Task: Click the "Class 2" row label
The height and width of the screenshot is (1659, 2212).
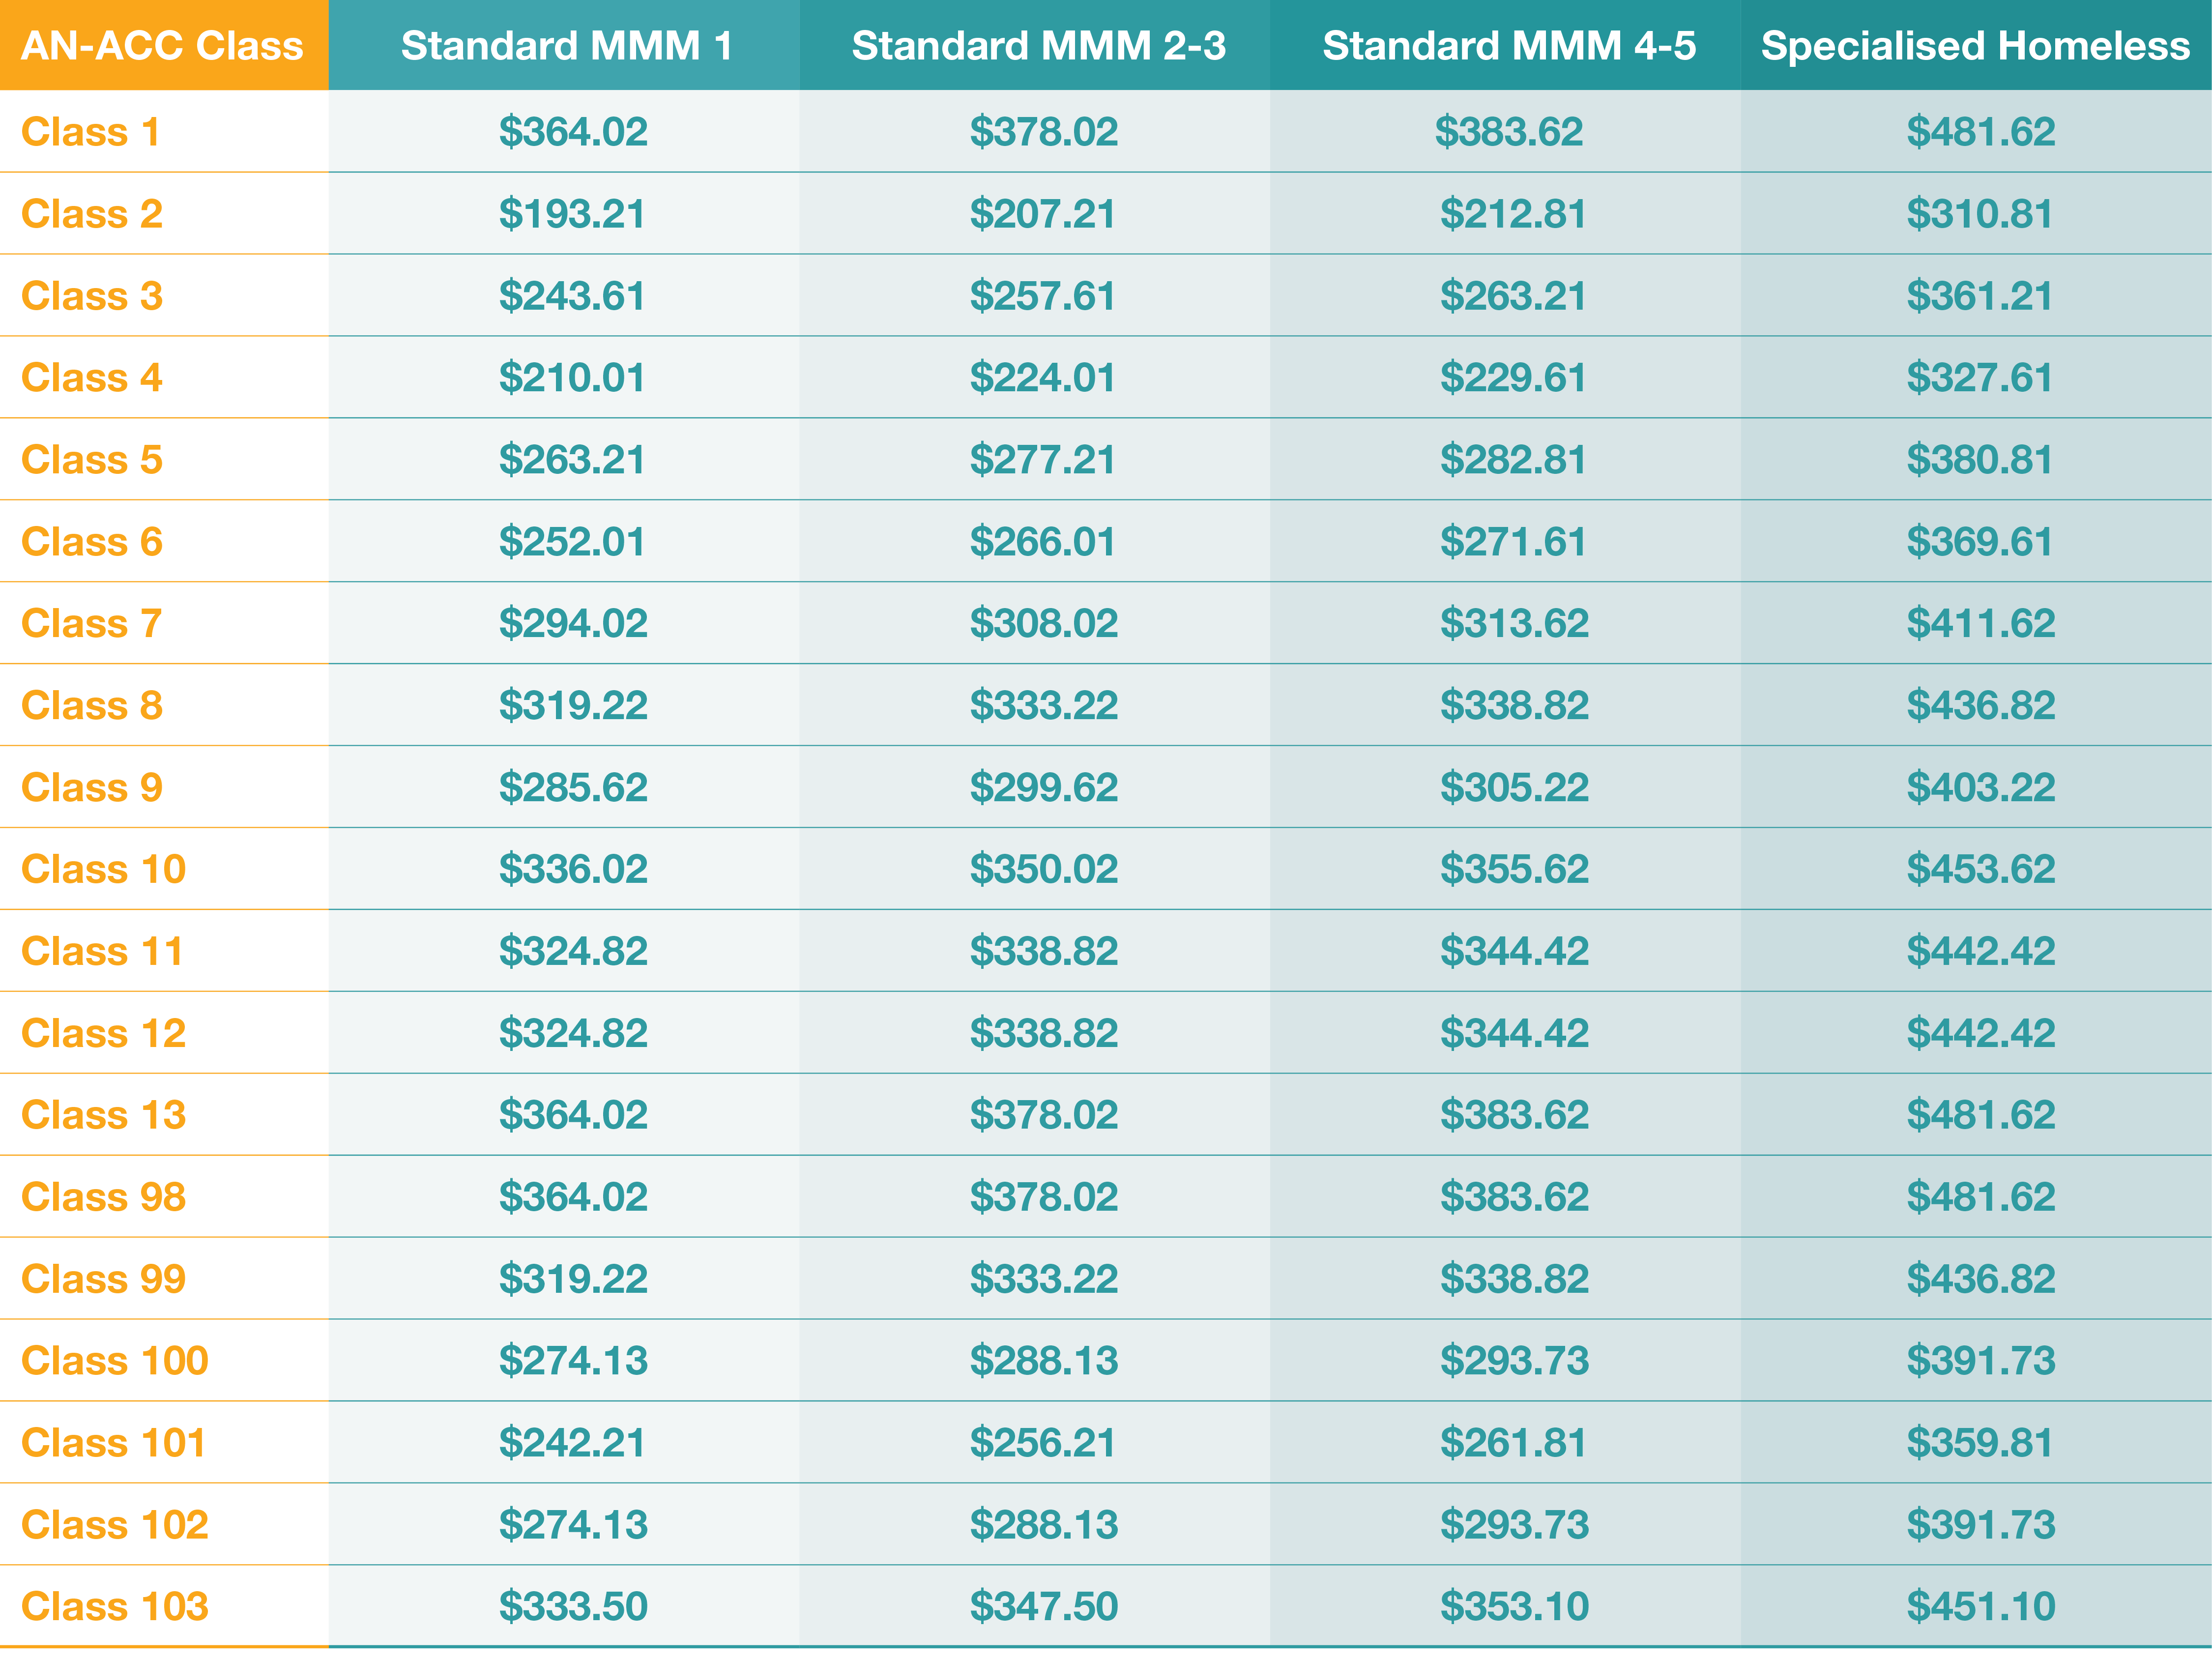Action: (92, 214)
